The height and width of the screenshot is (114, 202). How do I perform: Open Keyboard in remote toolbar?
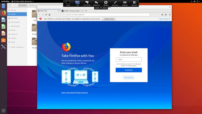click(x=125, y=3)
